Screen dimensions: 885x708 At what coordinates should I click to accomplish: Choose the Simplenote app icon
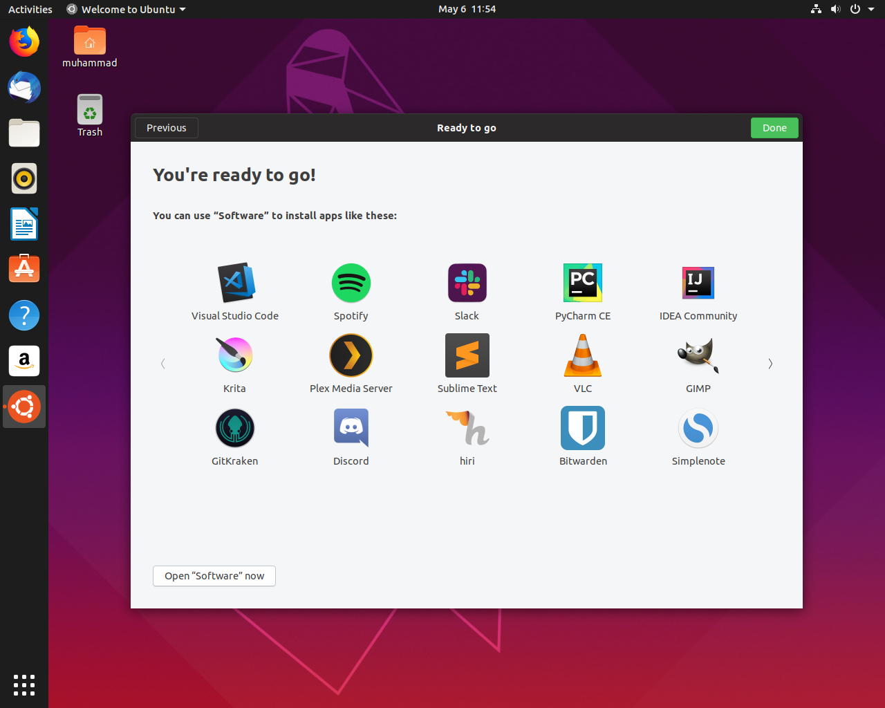point(698,428)
